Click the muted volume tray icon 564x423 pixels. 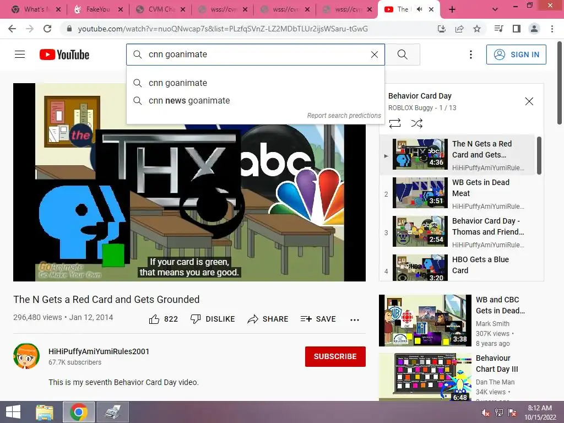485,413
